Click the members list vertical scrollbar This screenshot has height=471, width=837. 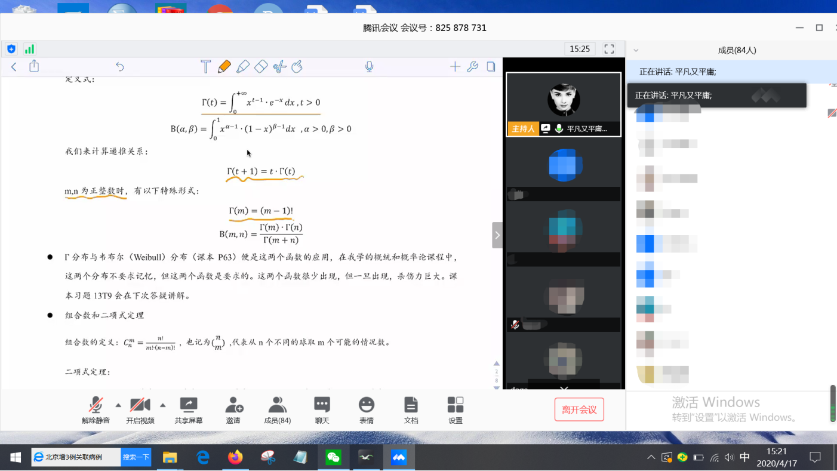pos(833,403)
